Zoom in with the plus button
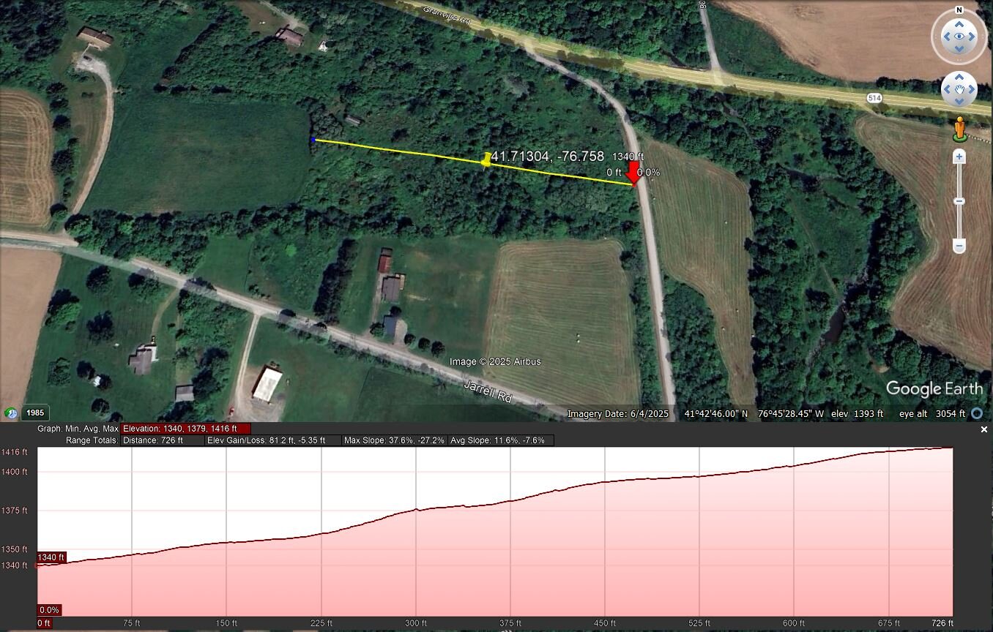 coord(959,157)
